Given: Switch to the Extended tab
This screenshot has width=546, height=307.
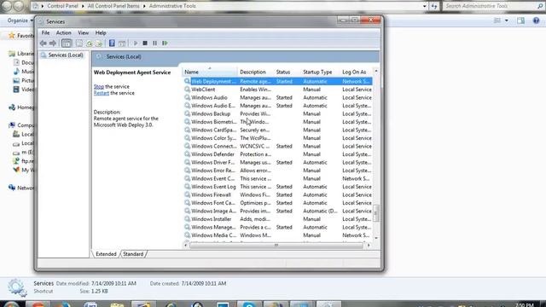Looking at the screenshot, I should pos(106,254).
